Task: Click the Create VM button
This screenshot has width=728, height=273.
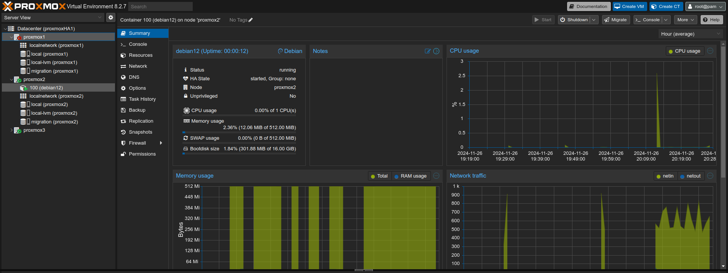Action: [629, 6]
